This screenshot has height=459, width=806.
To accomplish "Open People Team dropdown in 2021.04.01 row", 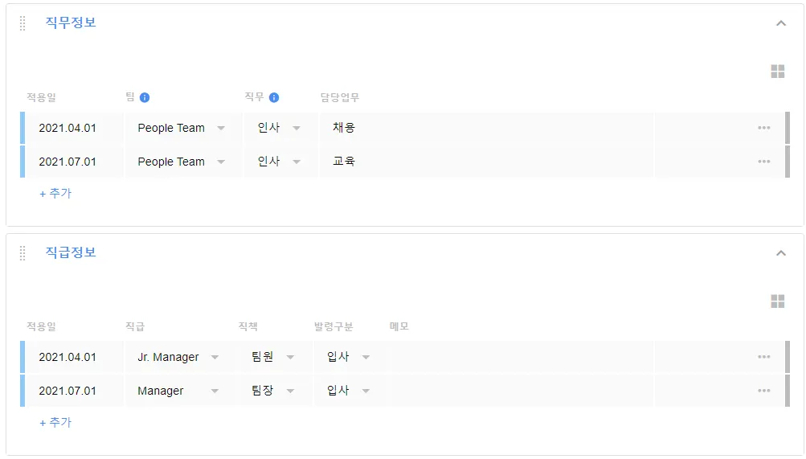I will [221, 128].
